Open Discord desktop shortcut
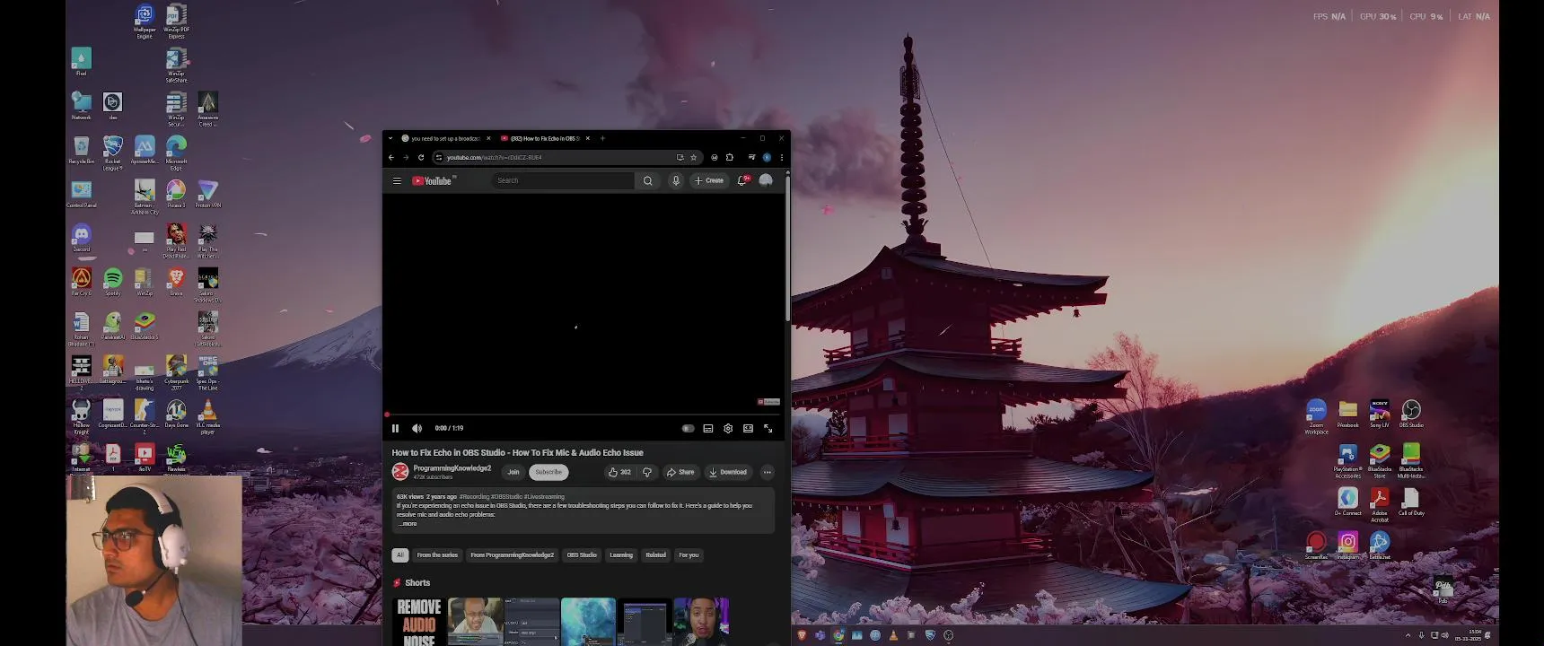1544x646 pixels. point(82,238)
